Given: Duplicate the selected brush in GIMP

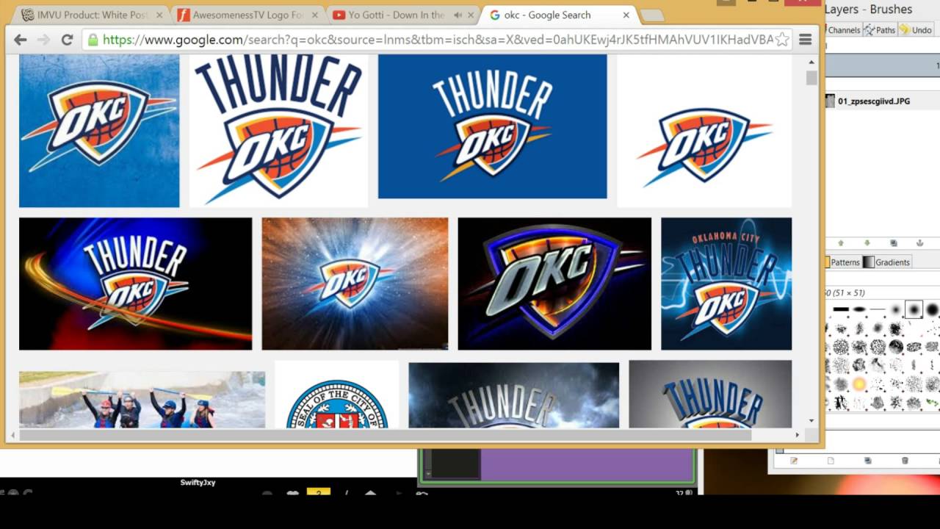Looking at the screenshot, I should pyautogui.click(x=868, y=461).
